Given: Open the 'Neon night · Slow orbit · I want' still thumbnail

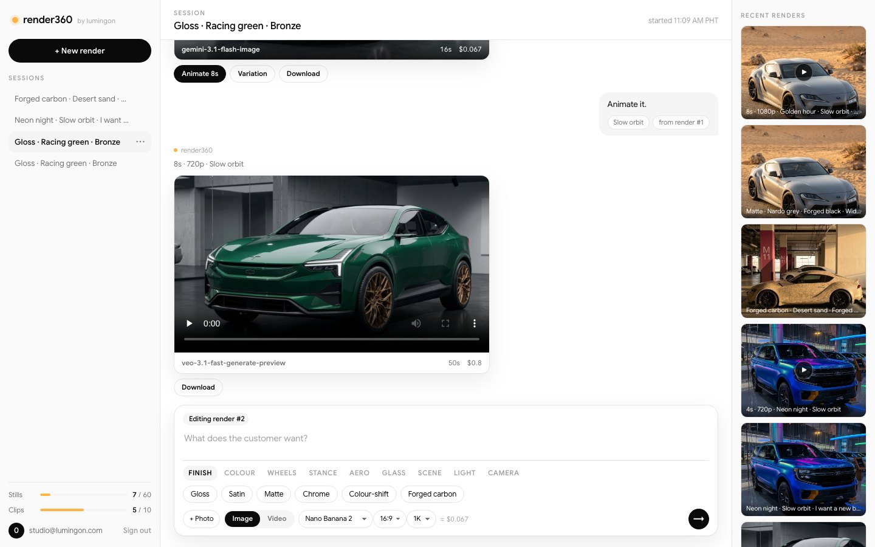Looking at the screenshot, I should click(804, 470).
